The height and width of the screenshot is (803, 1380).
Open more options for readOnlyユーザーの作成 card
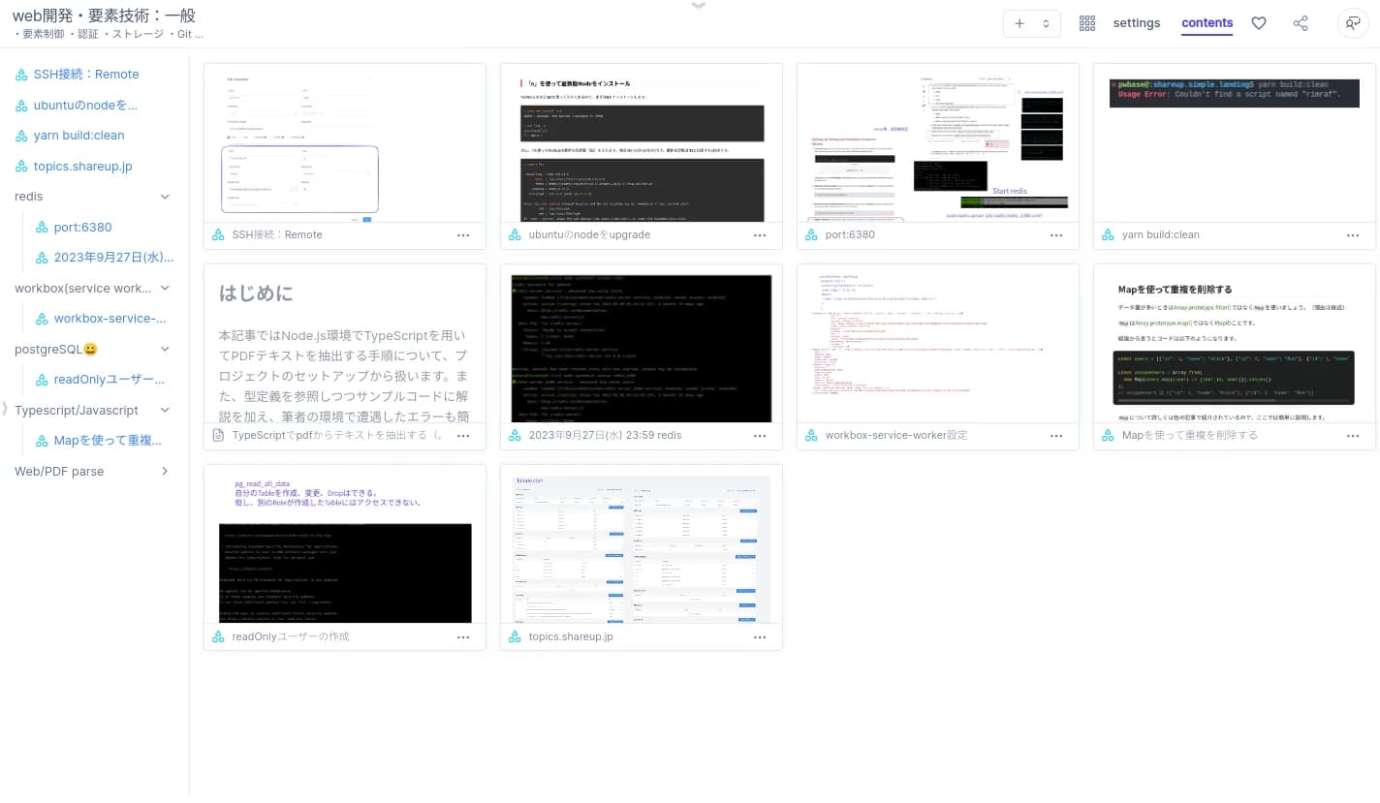point(463,637)
